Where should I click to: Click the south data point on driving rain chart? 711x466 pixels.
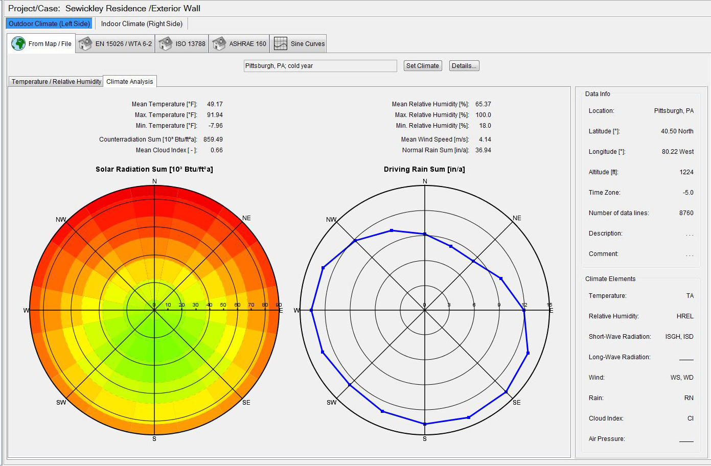[425, 424]
